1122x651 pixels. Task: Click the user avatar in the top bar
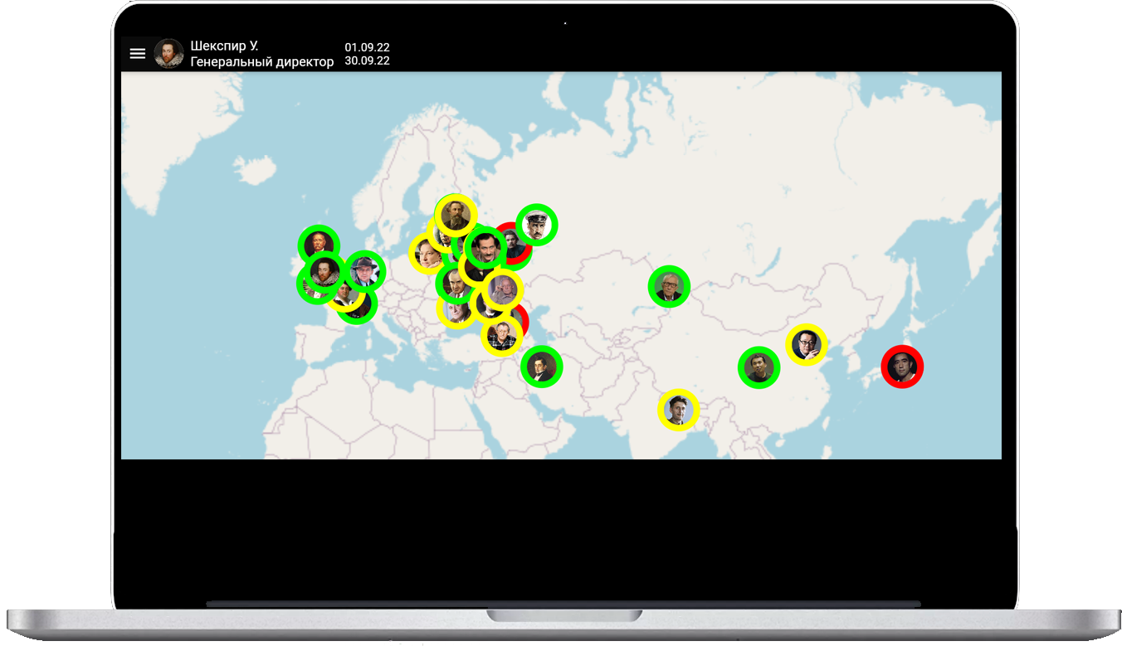[x=168, y=54]
